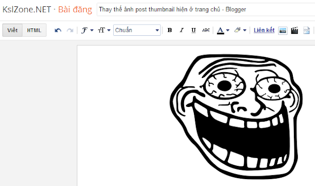Screen dimensions: 315x186
Task: Choose the text color A icon
Action: point(220,30)
